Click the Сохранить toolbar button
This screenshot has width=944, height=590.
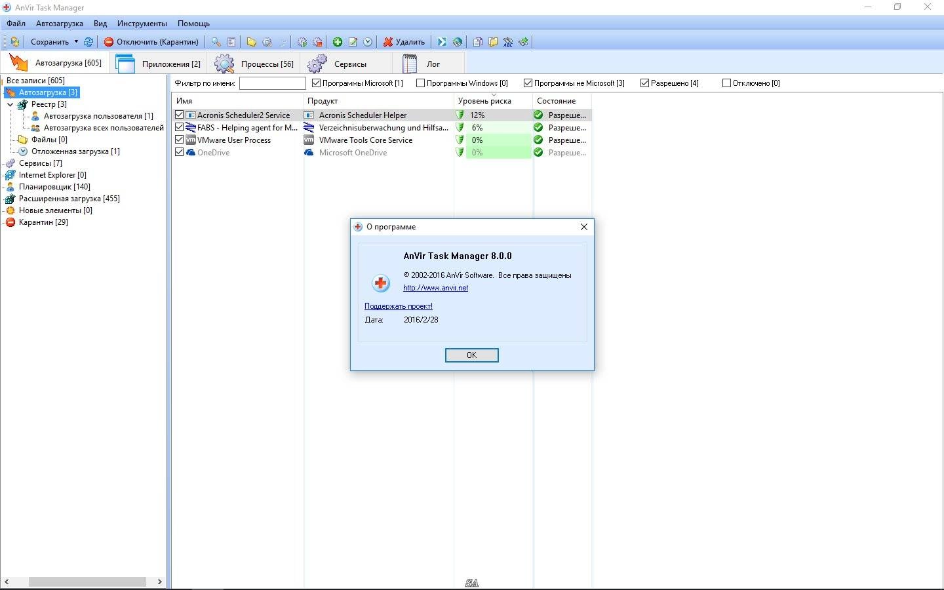pos(50,42)
